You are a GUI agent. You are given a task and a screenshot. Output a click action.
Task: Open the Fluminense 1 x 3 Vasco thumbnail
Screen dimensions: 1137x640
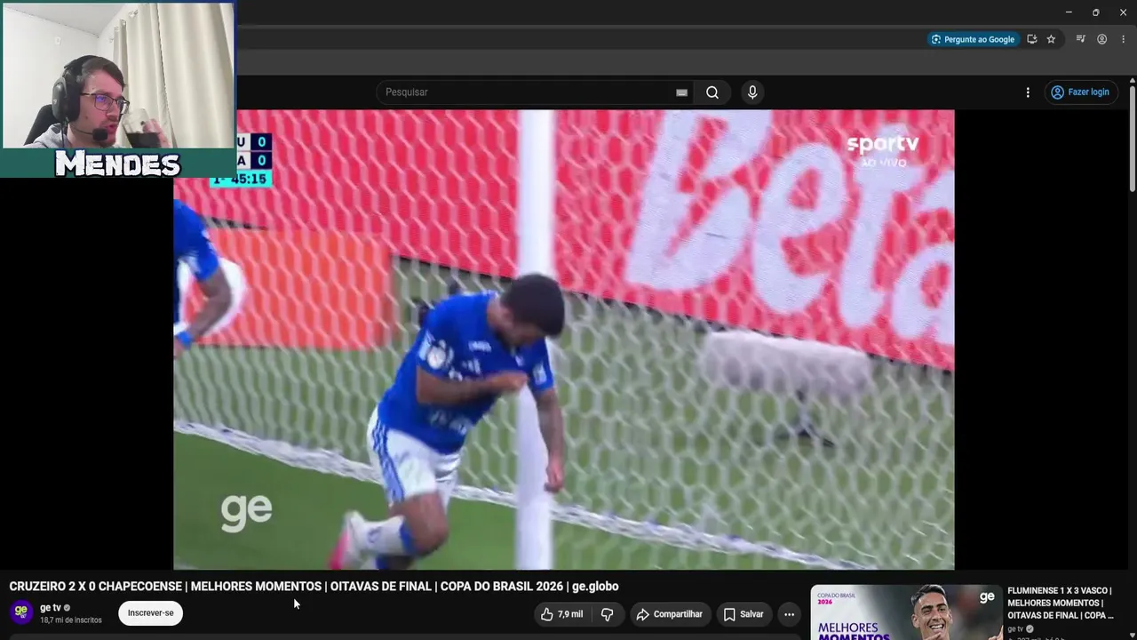click(x=906, y=612)
